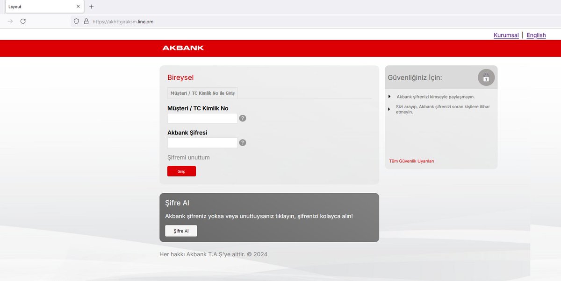Image resolution: width=561 pixels, height=281 pixels.
Task: Click the shield tracking protection icon
Action: coord(77,21)
